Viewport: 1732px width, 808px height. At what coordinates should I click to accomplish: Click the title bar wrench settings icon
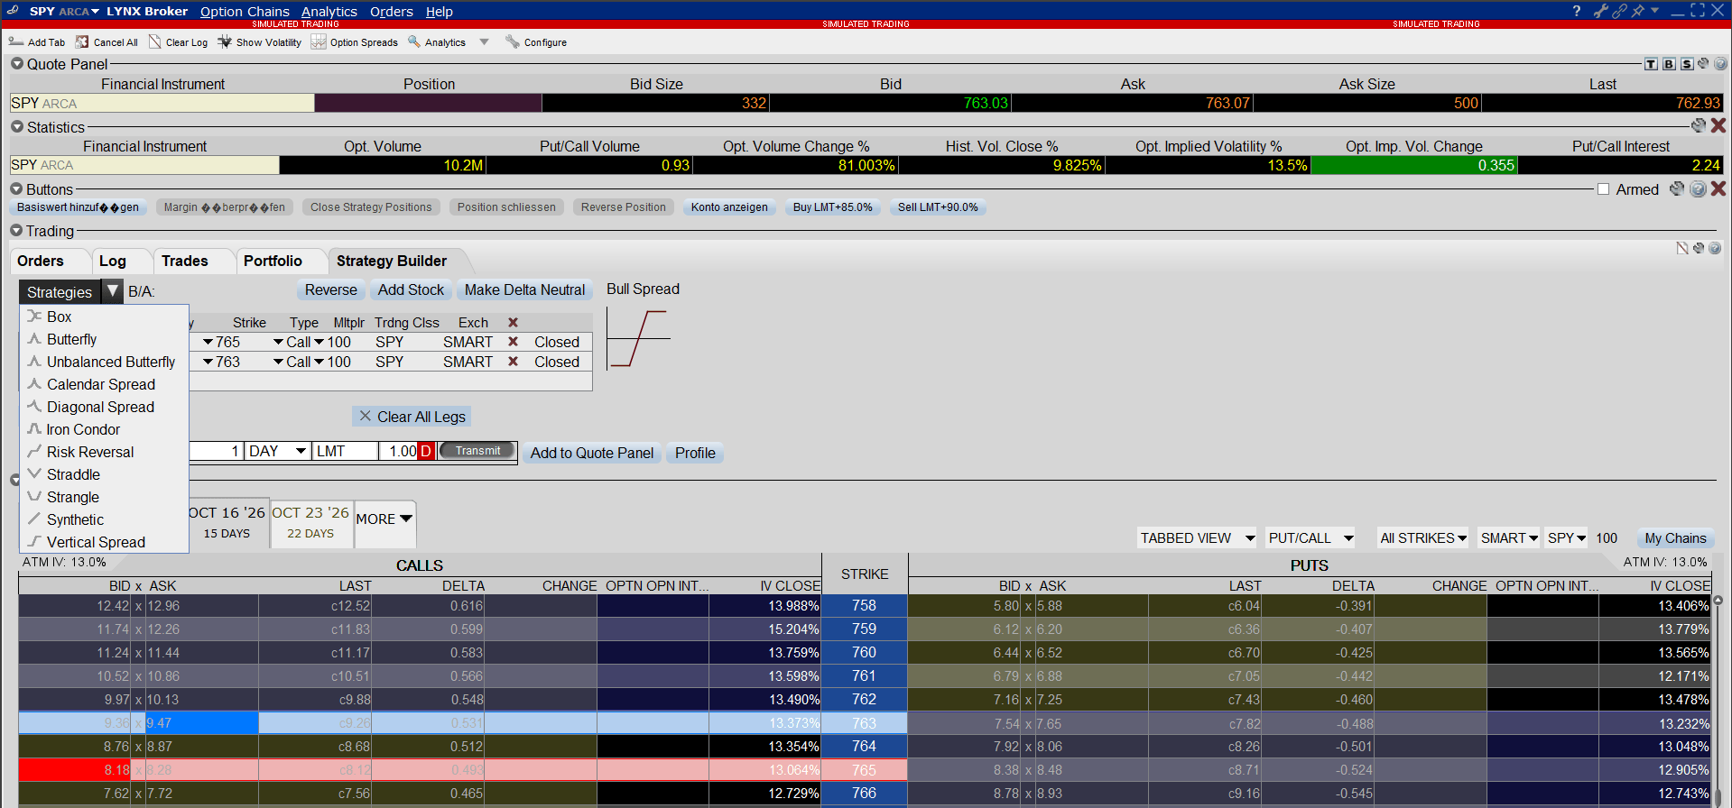click(x=1601, y=11)
